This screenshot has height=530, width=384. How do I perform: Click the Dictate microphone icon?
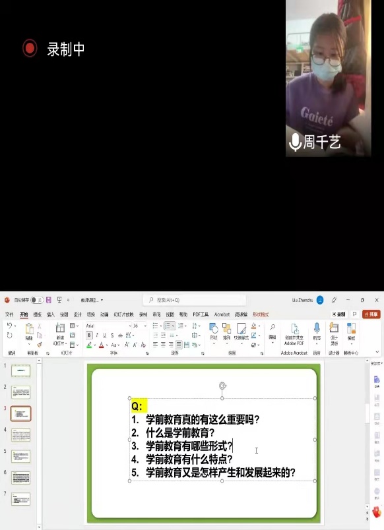[317, 328]
